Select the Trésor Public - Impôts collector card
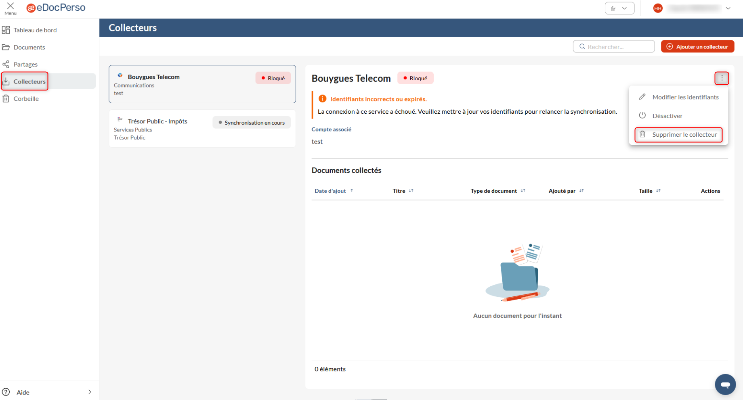This screenshot has width=743, height=400. point(202,129)
